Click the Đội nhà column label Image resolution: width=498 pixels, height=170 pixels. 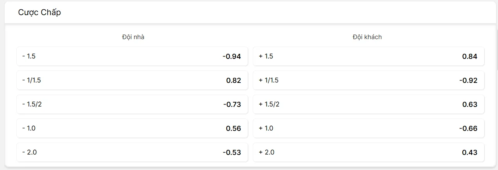(x=133, y=37)
